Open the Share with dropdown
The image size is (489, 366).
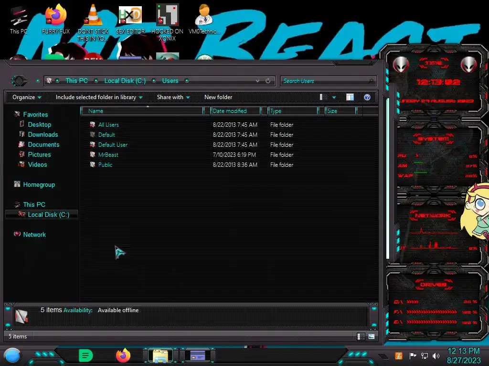click(173, 97)
